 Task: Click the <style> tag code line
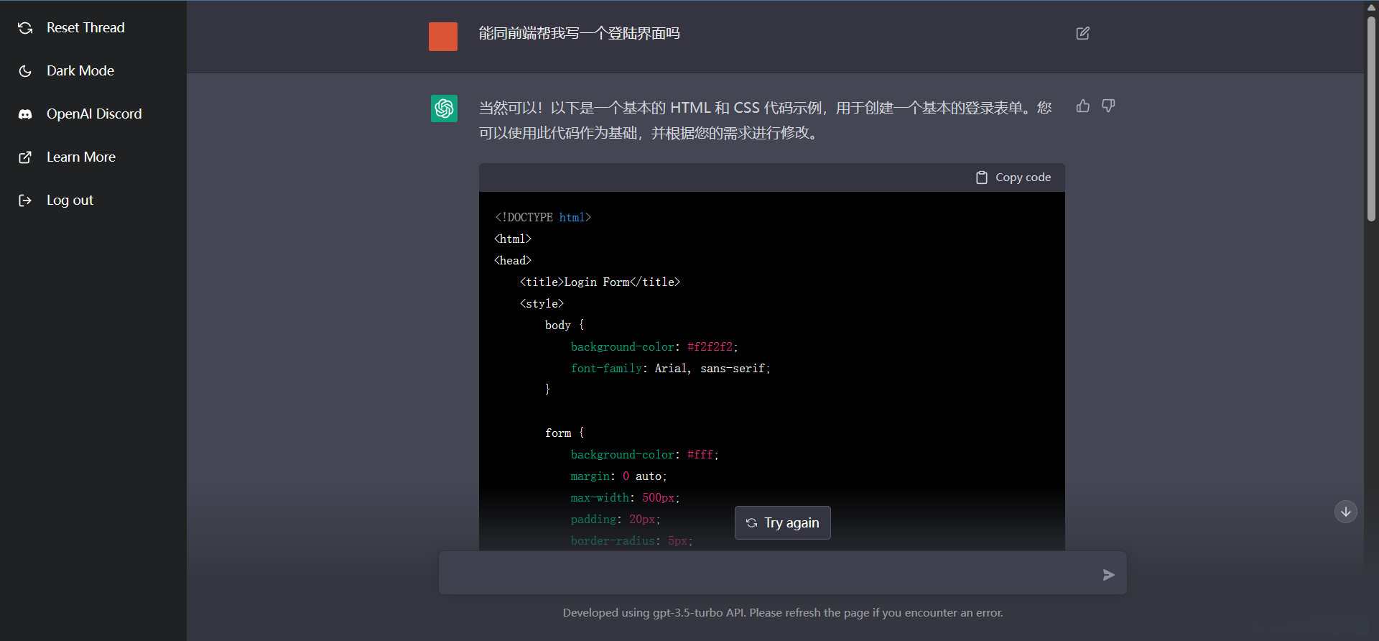tap(542, 304)
